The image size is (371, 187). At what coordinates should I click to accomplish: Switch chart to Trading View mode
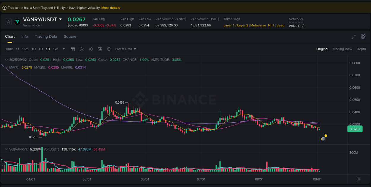pyautogui.click(x=343, y=49)
